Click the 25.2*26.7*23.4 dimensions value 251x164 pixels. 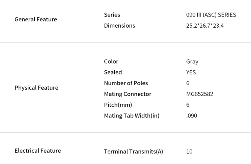pos(205,26)
